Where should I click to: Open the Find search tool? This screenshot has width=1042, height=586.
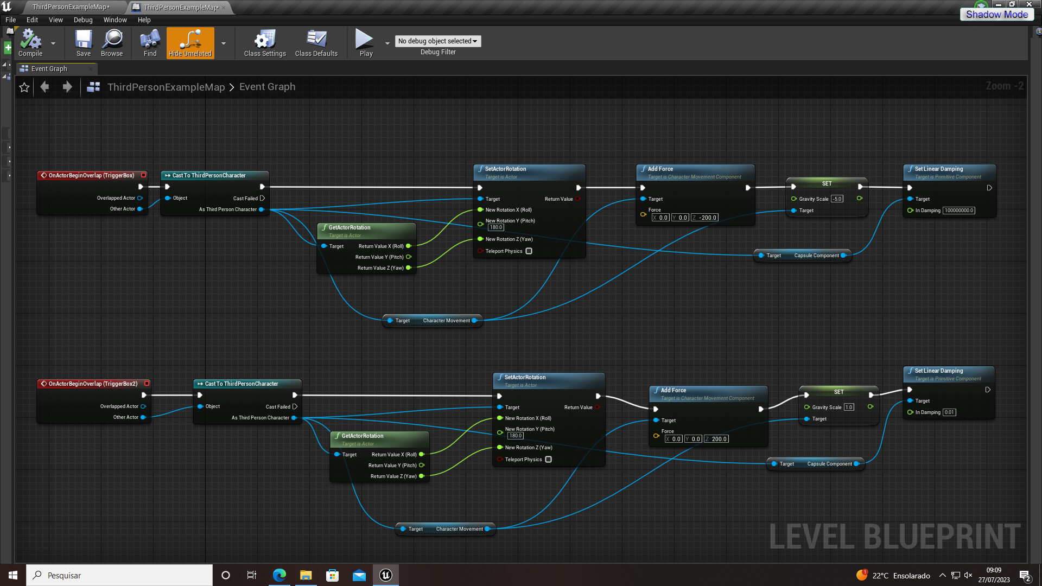[x=150, y=43]
